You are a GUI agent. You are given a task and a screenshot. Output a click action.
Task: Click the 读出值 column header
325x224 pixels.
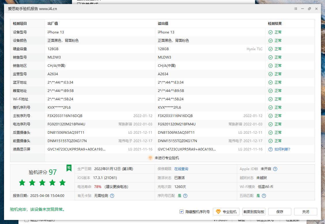pos(163,24)
